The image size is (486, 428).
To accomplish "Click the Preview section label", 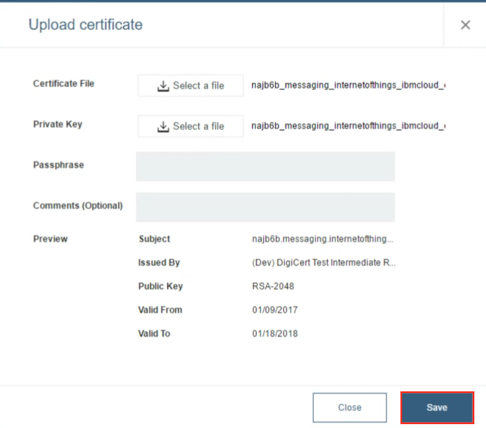I will [51, 239].
